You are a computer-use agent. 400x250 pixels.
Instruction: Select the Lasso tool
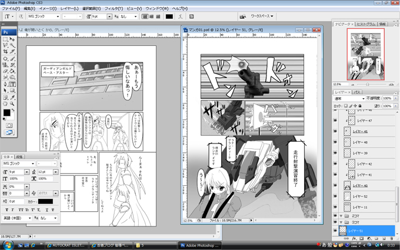pyautogui.click(x=5, y=45)
